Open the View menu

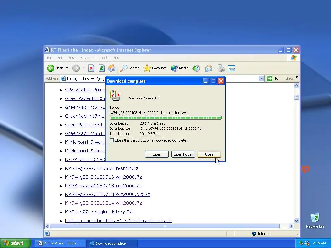click(72, 58)
